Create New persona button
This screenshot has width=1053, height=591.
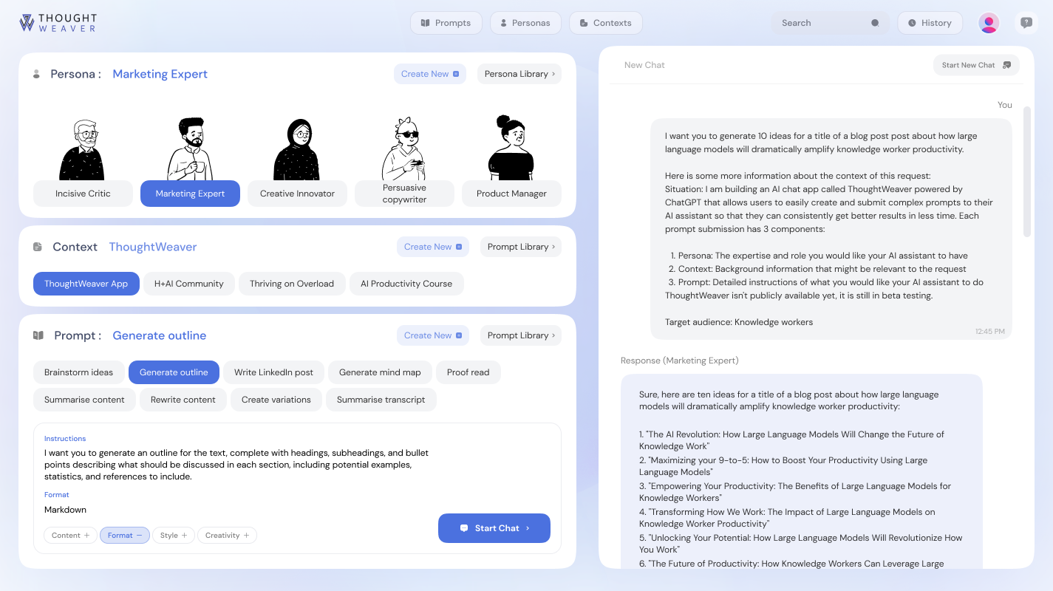pos(430,74)
